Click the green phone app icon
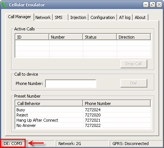This screenshot has height=148, width=164. click(5, 4)
